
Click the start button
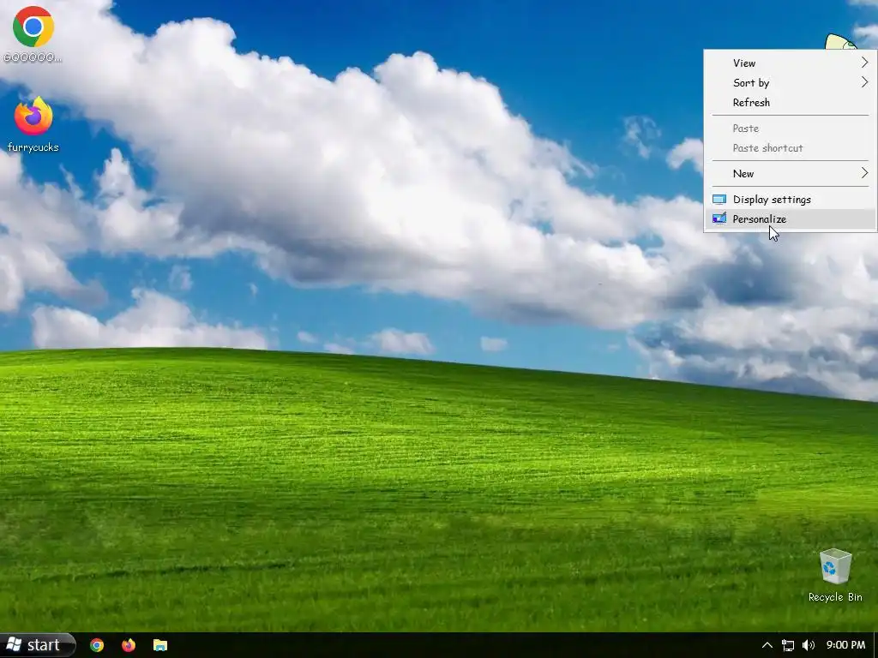[37, 645]
